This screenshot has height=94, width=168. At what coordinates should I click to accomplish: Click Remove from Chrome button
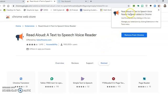tap(134, 35)
